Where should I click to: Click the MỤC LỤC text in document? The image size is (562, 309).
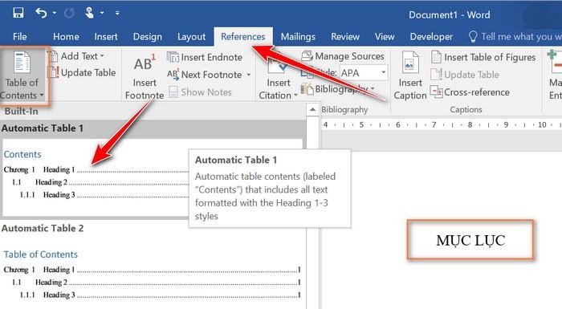click(x=470, y=240)
